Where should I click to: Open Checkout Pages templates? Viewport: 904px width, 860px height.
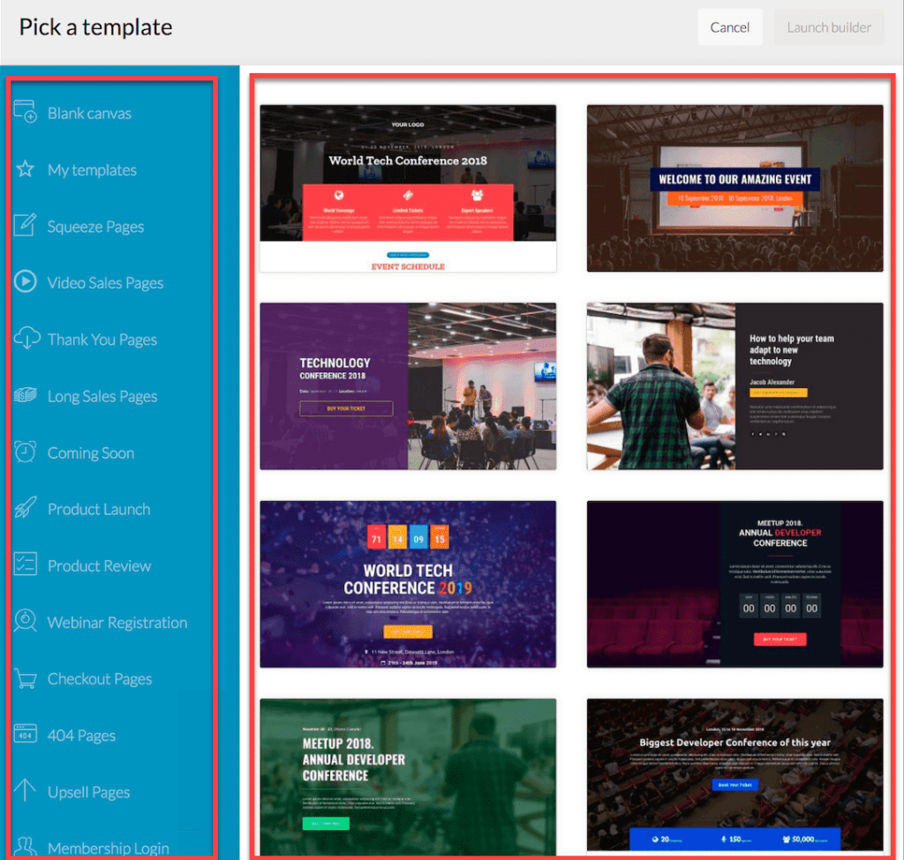click(x=100, y=679)
